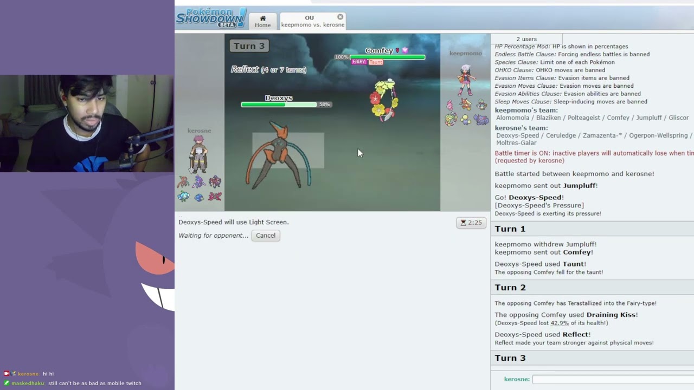Click the Reflect (4 or 7 turns) label

268,69
